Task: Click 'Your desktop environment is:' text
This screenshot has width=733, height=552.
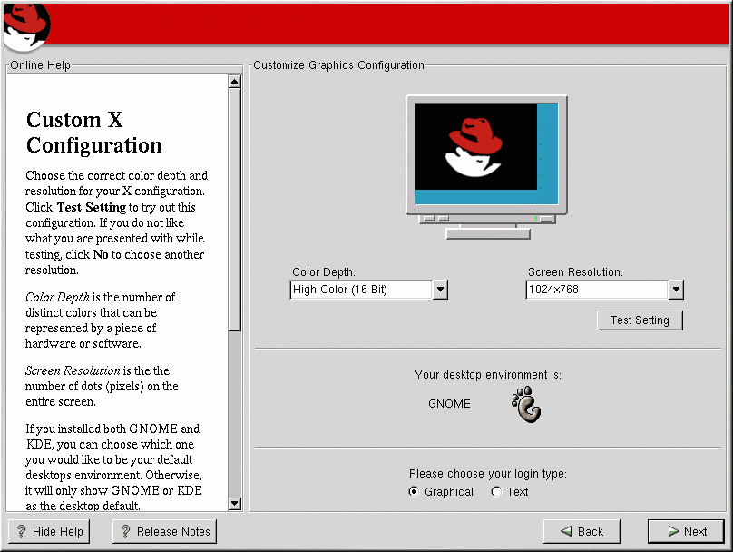Action: click(x=488, y=375)
